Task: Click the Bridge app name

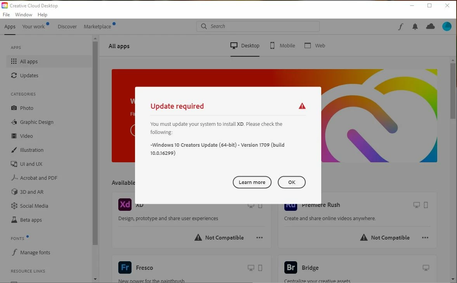Action: [310, 267]
